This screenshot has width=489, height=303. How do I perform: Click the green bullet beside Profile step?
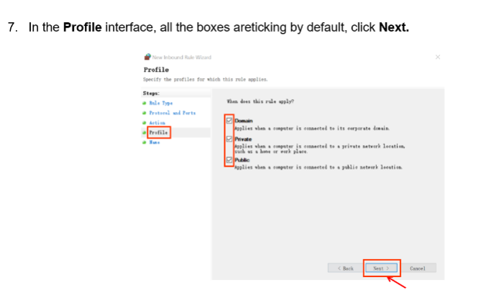145,133
